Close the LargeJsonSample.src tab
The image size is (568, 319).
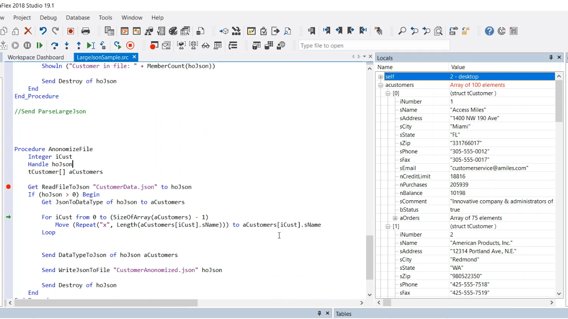click(x=134, y=57)
